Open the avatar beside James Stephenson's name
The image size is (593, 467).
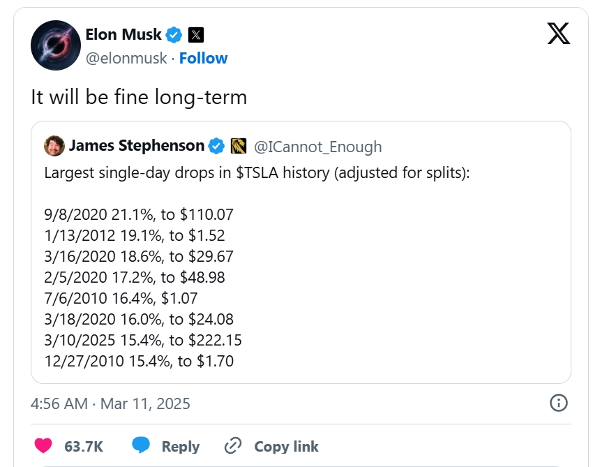tap(54, 146)
